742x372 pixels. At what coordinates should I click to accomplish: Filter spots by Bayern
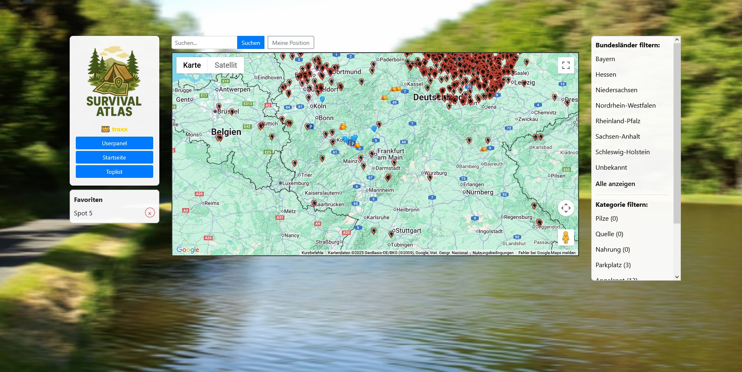click(605, 59)
